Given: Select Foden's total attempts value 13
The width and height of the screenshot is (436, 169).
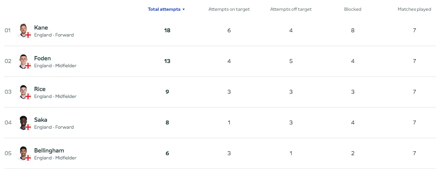Looking at the screenshot, I should click(167, 61).
